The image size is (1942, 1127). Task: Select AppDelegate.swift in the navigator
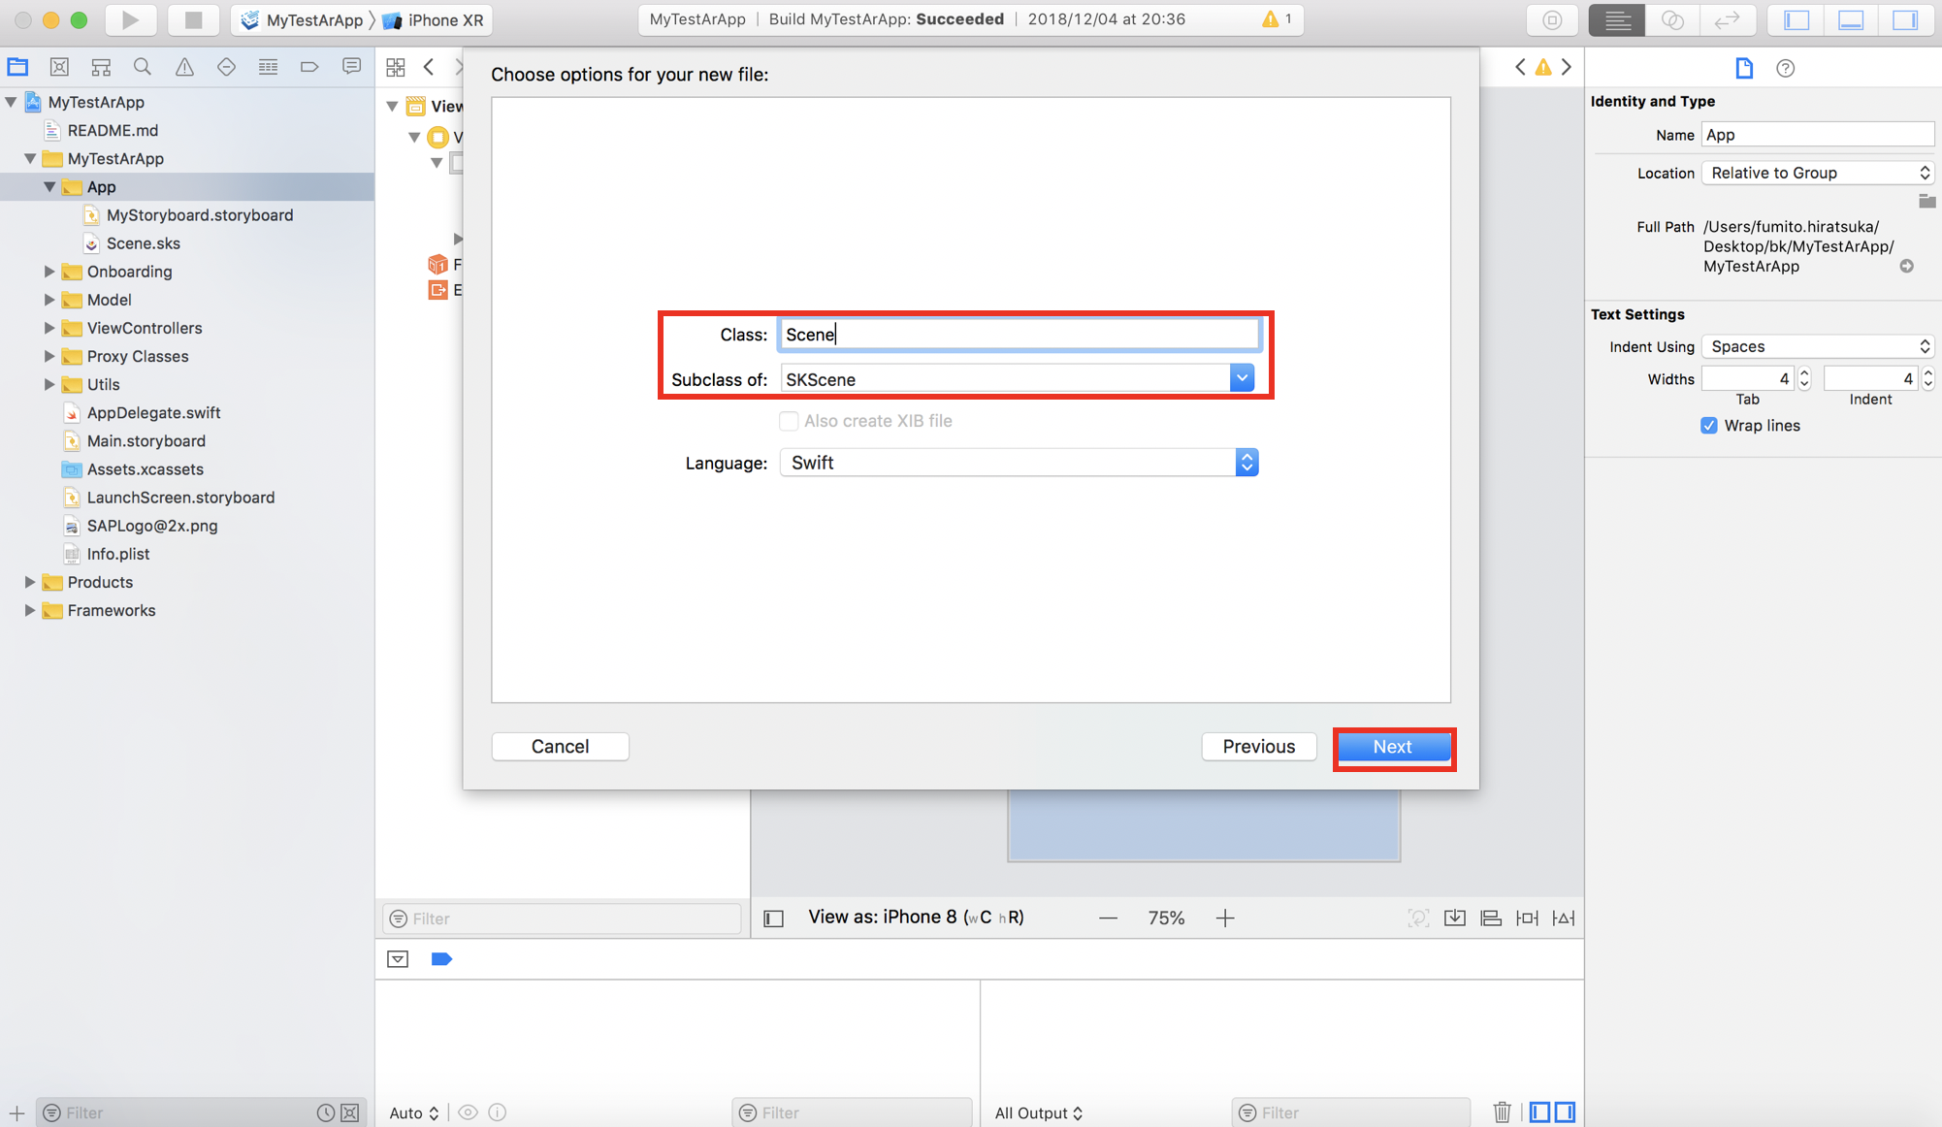coord(153,412)
